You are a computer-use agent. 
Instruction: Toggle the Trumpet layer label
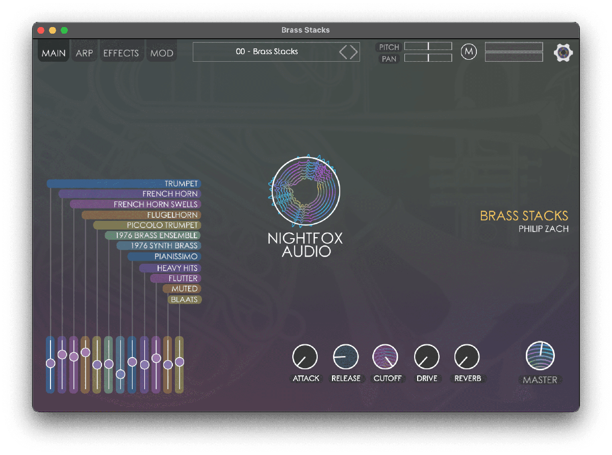pos(181,184)
